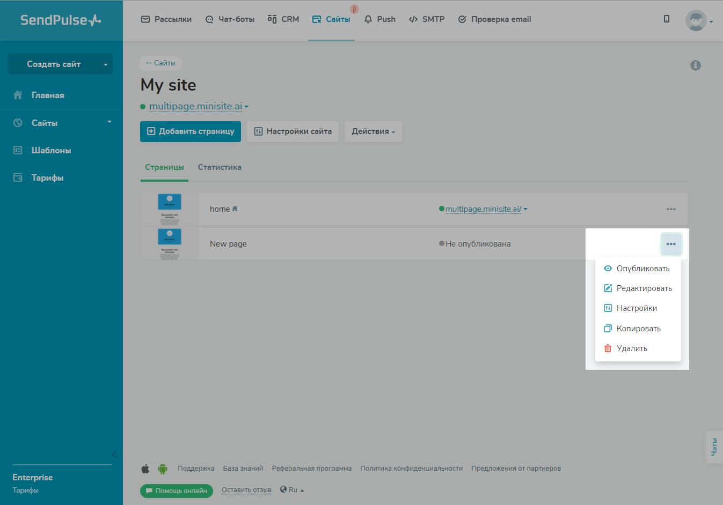Open the multipage.minisite.ai site domain dropdown
723x505 pixels.
pyautogui.click(x=199, y=106)
